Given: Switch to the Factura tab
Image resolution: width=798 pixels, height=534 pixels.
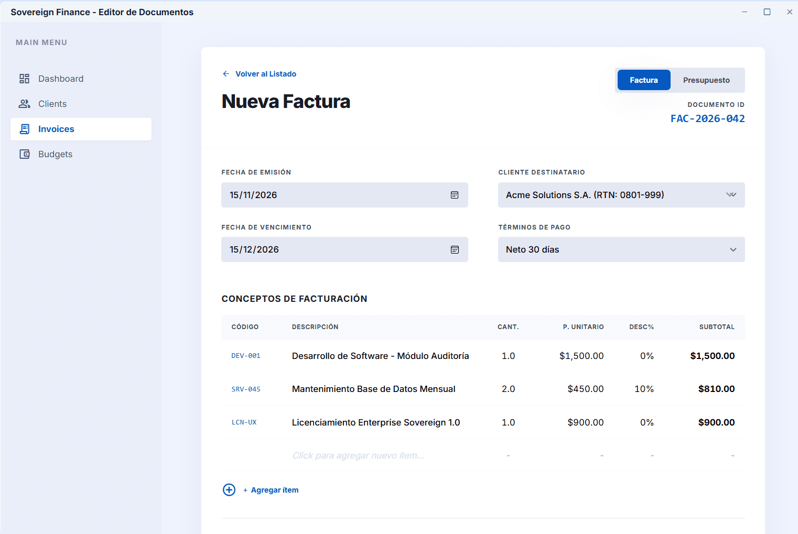Looking at the screenshot, I should point(644,80).
